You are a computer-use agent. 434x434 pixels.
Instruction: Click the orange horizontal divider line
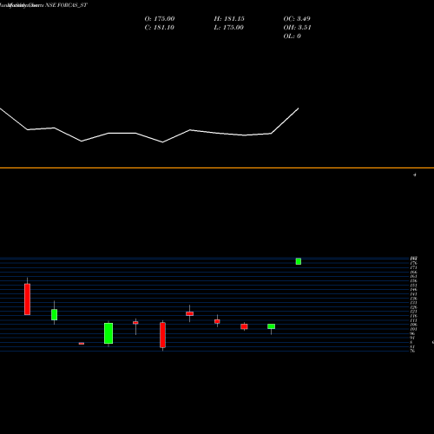click(217, 168)
